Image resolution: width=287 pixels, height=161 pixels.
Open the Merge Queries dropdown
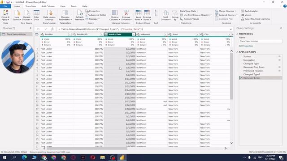pos(226,11)
